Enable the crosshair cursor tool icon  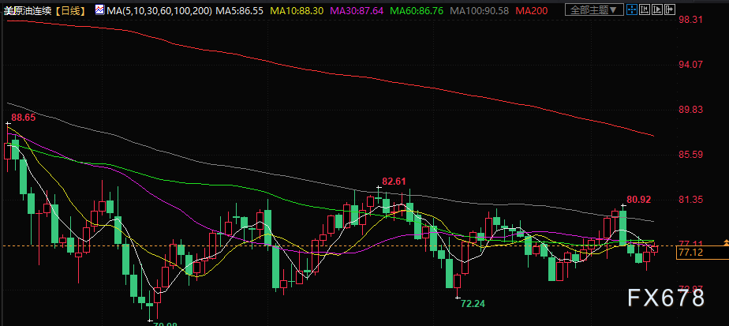(632, 9)
